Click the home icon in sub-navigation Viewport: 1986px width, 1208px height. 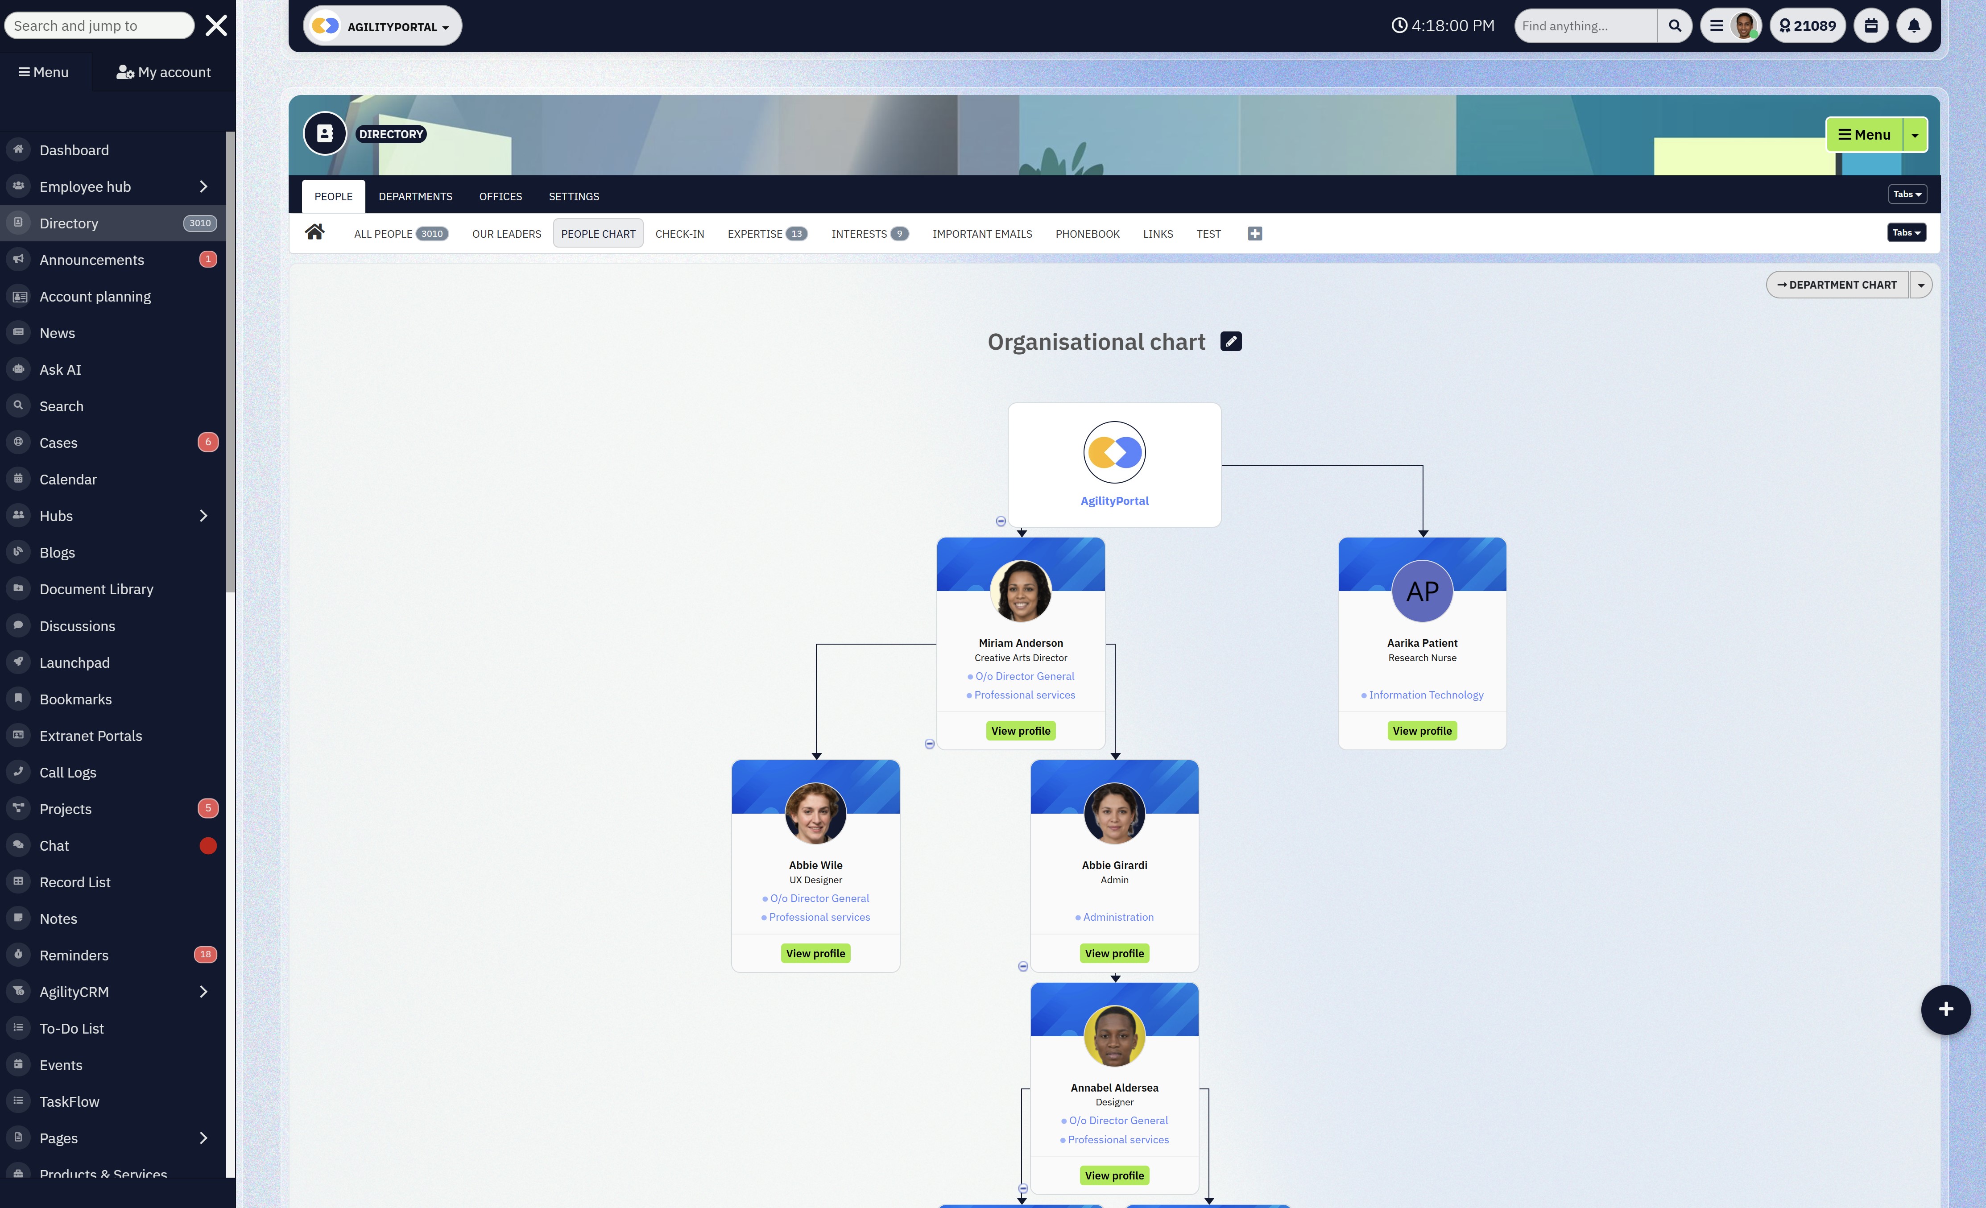pyautogui.click(x=314, y=233)
